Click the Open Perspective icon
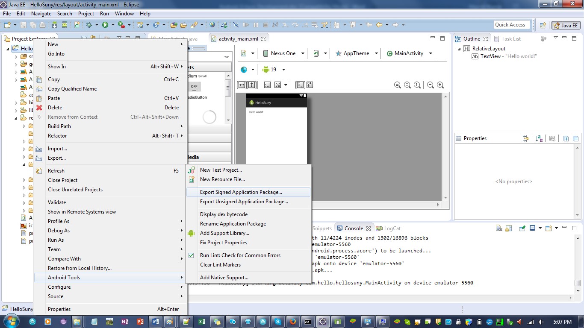Image resolution: width=584 pixels, height=328 pixels. click(543, 25)
